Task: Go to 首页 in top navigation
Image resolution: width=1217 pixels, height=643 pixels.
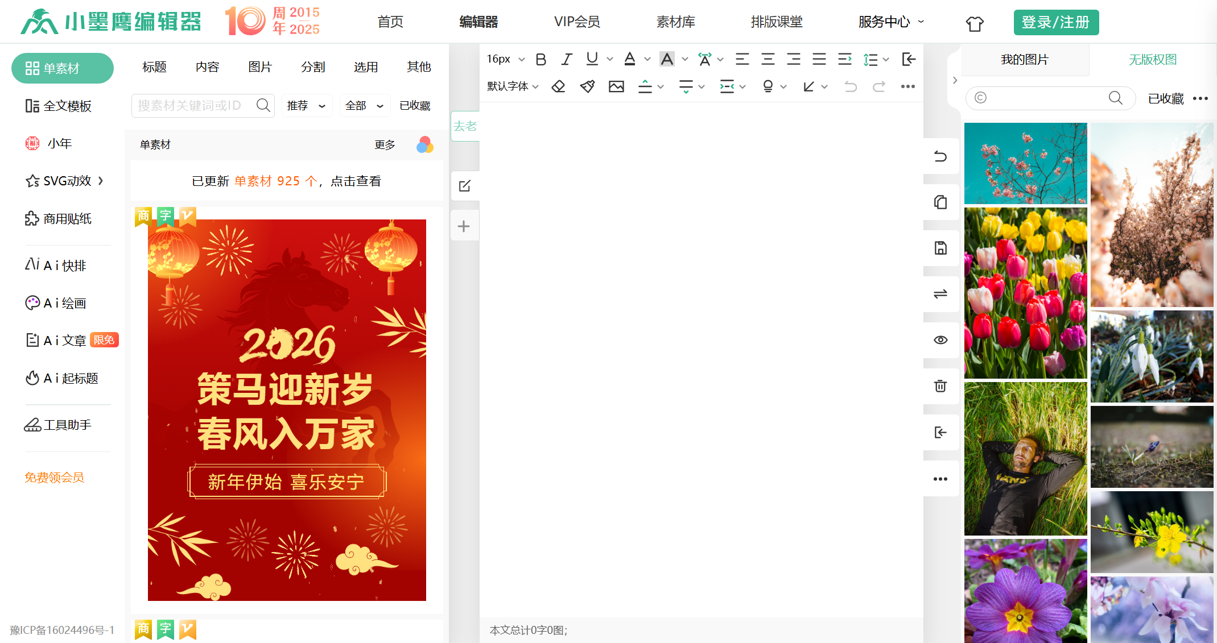Action: 390,22
